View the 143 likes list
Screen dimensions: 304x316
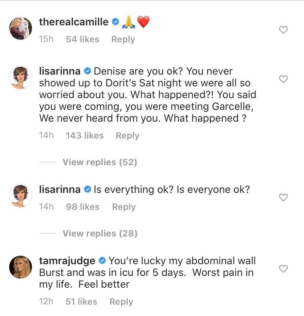[x=84, y=136]
